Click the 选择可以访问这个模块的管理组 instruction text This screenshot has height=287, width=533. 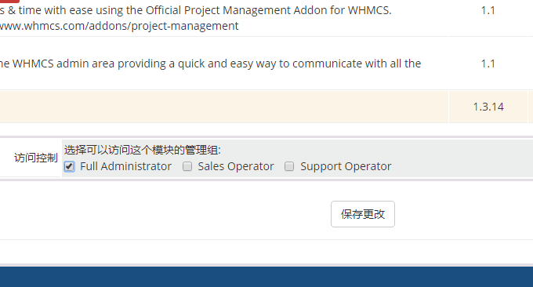[142, 150]
